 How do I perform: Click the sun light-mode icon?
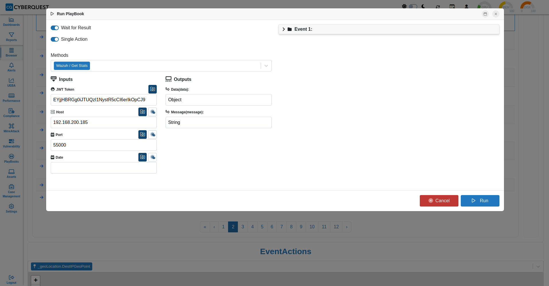[x=404, y=6]
